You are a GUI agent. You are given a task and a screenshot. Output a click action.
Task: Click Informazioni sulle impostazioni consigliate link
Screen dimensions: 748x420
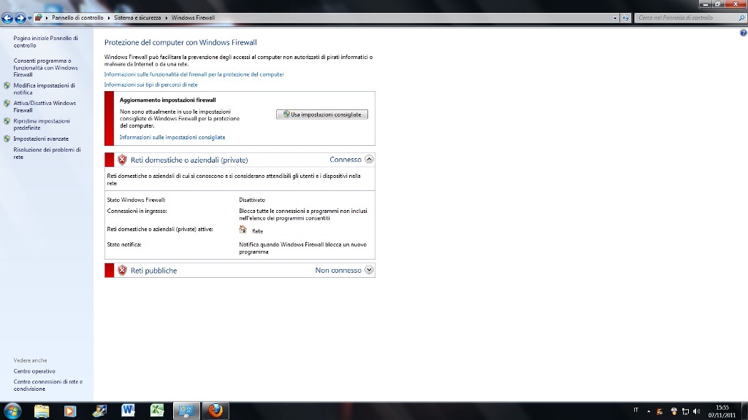point(172,137)
